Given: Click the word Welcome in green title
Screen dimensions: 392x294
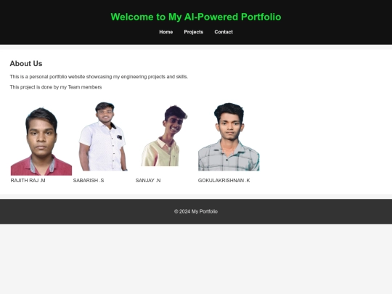Looking at the screenshot, I should click(x=132, y=17).
